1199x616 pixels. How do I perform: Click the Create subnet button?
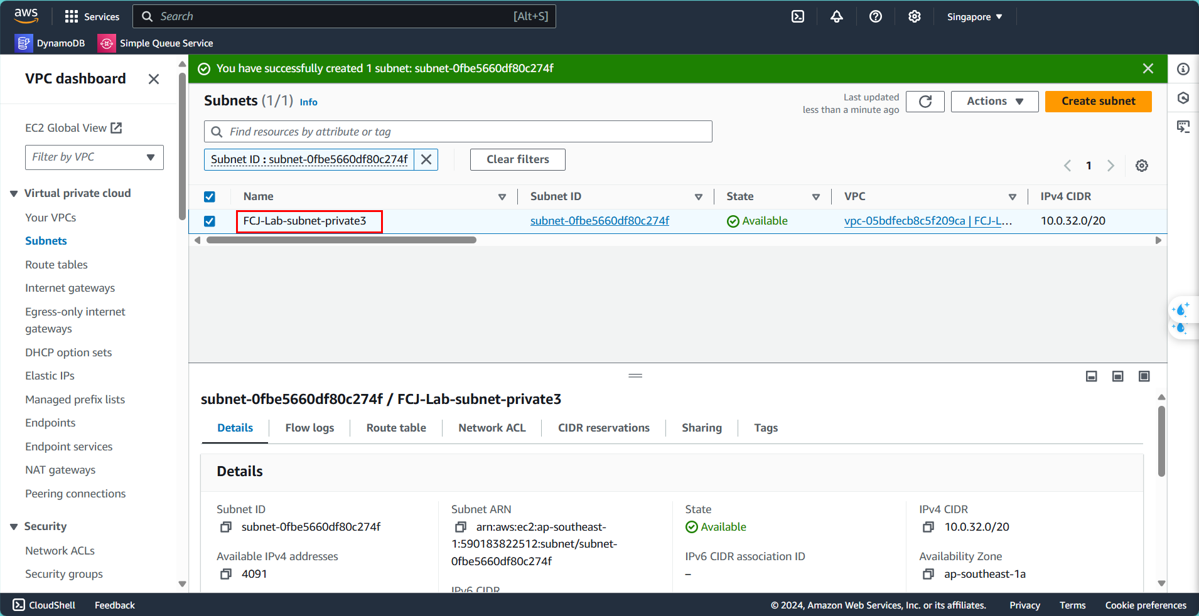pyautogui.click(x=1099, y=102)
